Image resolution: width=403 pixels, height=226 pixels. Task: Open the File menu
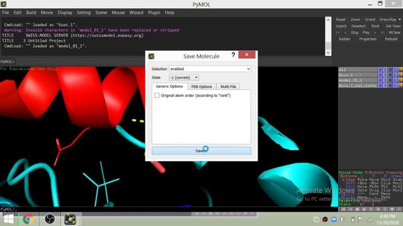point(6,13)
